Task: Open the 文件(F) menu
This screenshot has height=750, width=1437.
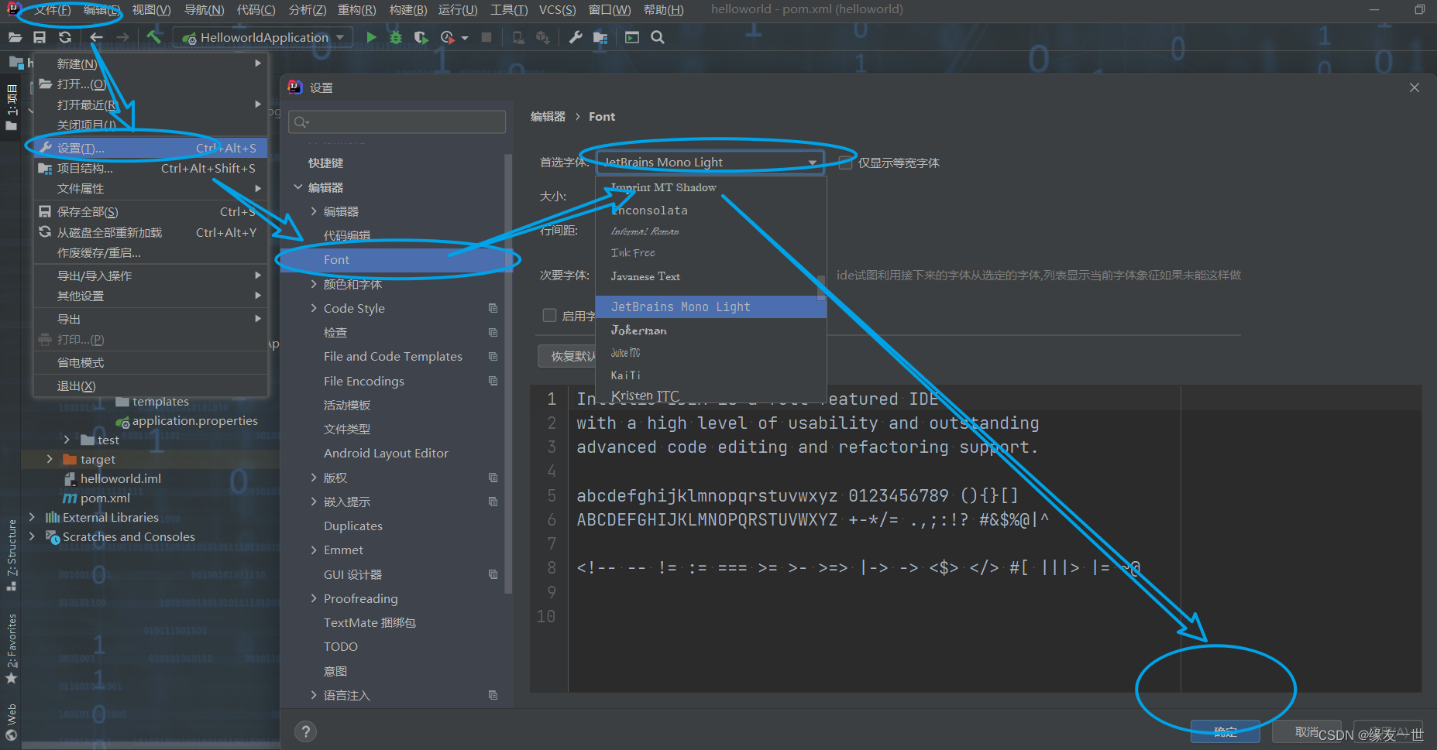Action: coord(52,10)
